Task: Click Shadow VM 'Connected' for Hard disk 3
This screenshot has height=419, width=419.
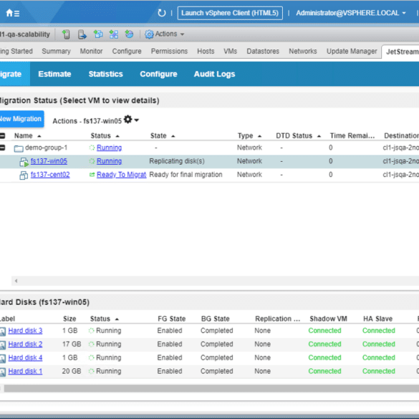Action: click(324, 331)
